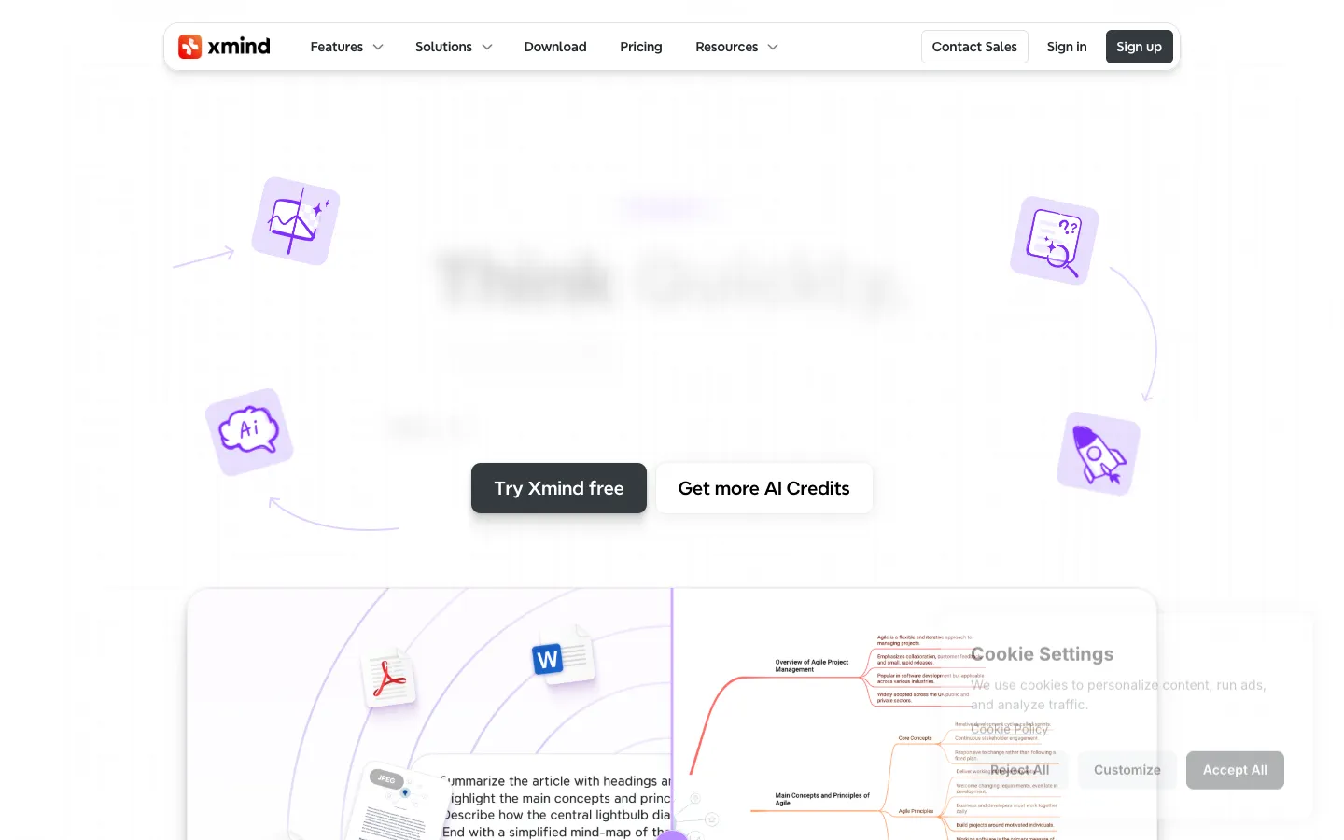The width and height of the screenshot is (1344, 840).
Task: Click the 'Agile Principles' mind map node
Action: 916,811
